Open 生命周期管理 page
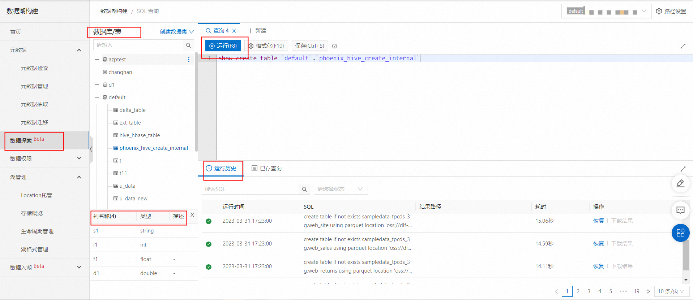 37,231
